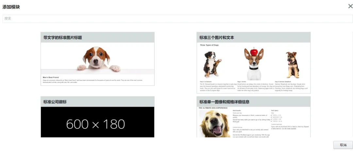Select the 标准公司徽标 module header
Image resolution: width=353 pixels, height=151 pixels.
97,102
